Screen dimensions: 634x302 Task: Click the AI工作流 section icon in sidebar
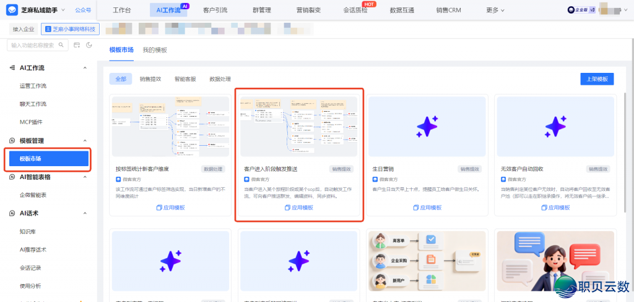point(12,68)
